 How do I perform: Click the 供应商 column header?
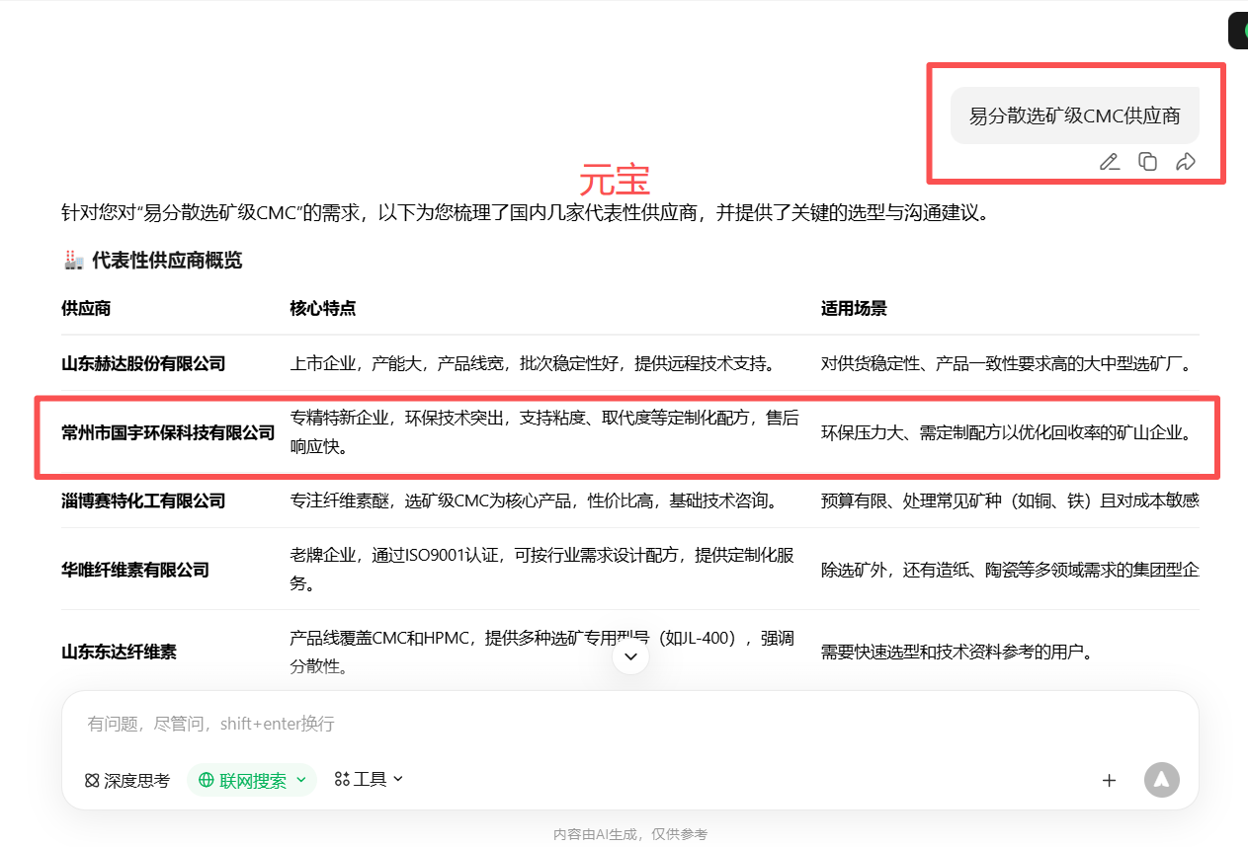(86, 308)
